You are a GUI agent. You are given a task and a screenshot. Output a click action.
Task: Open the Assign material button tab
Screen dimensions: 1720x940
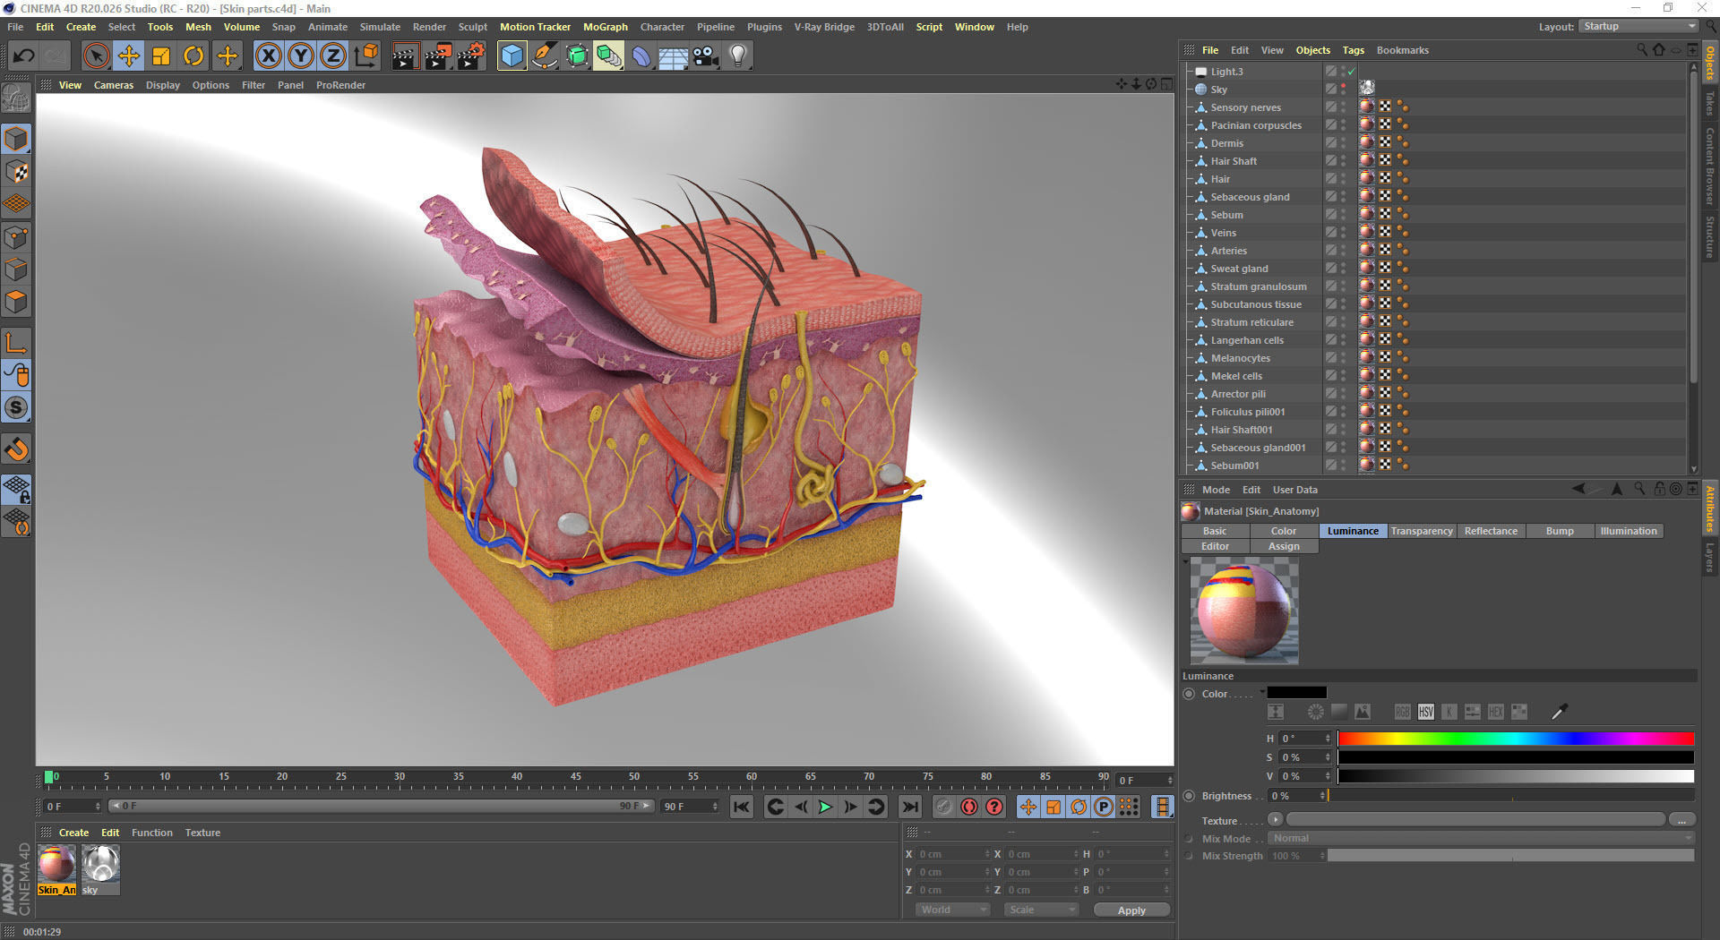tap(1284, 546)
